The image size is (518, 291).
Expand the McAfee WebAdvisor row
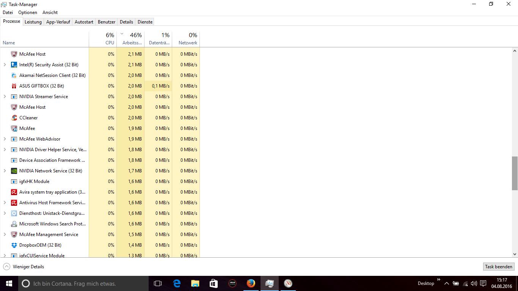[5, 139]
